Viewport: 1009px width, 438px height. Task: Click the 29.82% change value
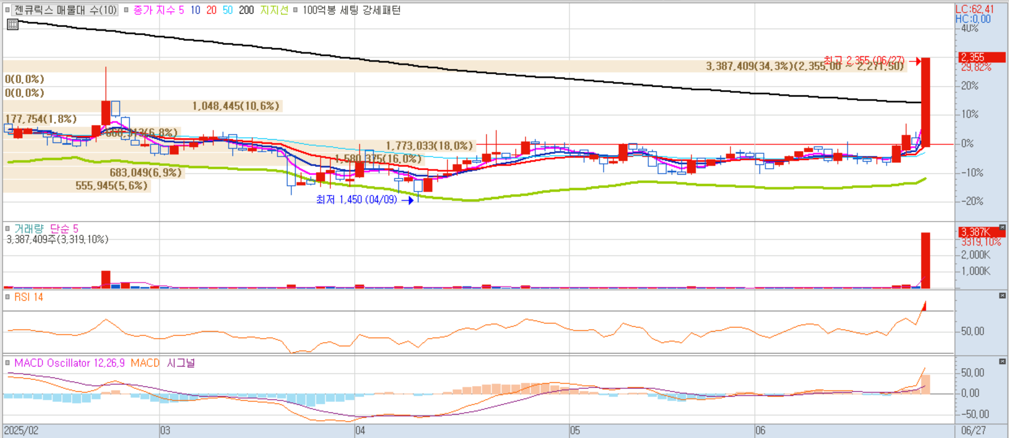pos(976,67)
